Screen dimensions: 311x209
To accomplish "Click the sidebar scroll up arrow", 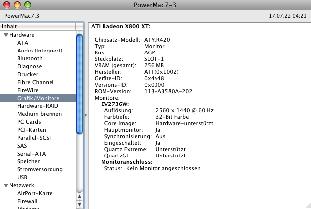I will [80, 196].
